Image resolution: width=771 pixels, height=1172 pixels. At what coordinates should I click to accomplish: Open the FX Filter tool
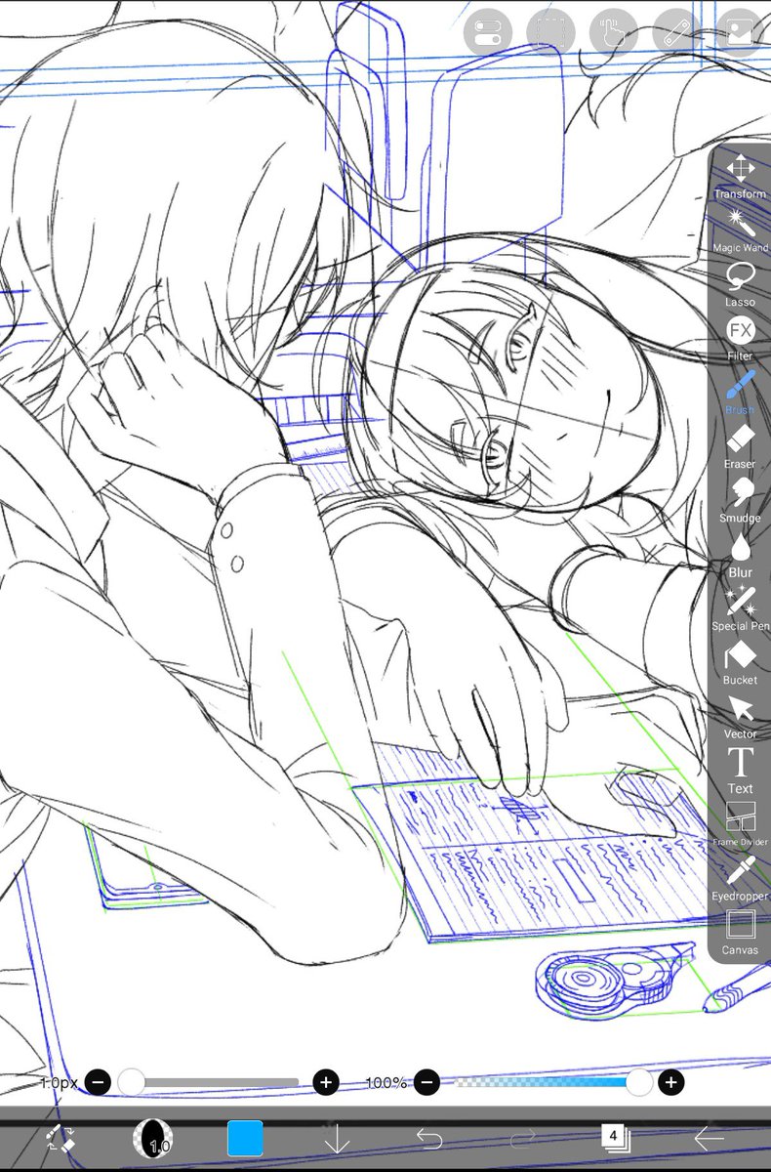click(x=740, y=338)
